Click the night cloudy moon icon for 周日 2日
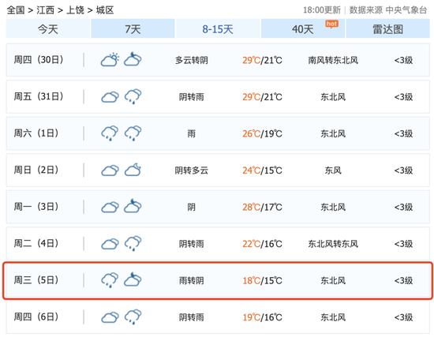 (x=133, y=170)
